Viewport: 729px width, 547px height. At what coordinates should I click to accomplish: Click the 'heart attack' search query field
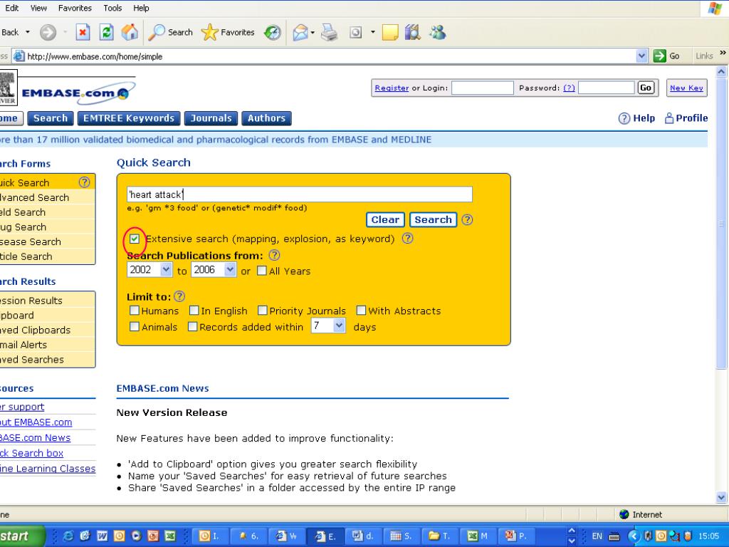[300, 194]
